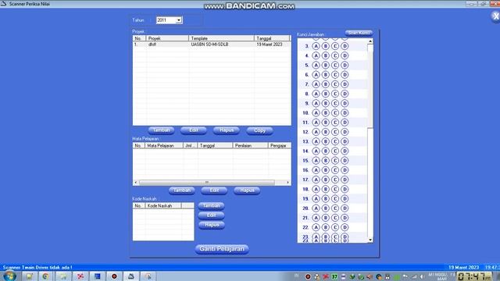Select project row 'dfsff'
The image size is (500, 281).
click(212, 44)
